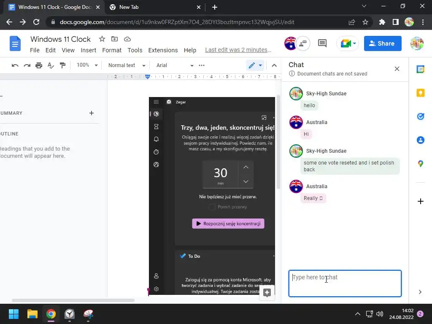
Task: Click the blue Share button
Action: click(382, 43)
